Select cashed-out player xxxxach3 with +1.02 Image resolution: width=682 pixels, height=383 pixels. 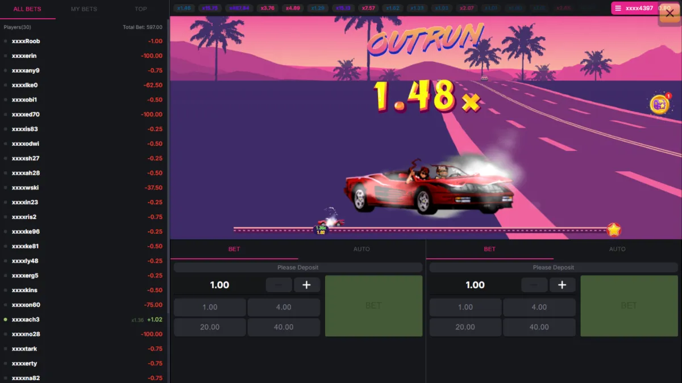[x=84, y=319]
